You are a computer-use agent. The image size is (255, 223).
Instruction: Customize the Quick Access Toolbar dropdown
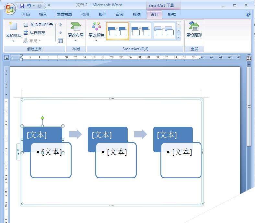[49, 6]
